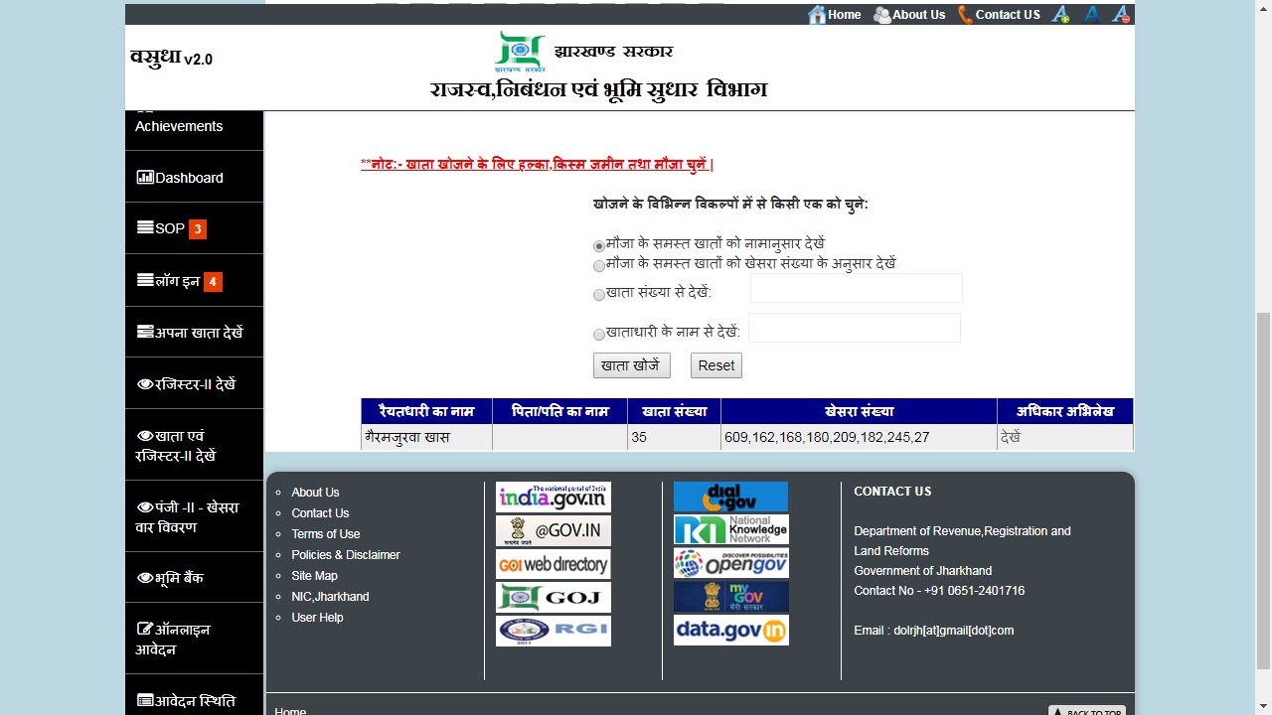
Task: Click the india.gov.in portal logo
Action: 554,497
